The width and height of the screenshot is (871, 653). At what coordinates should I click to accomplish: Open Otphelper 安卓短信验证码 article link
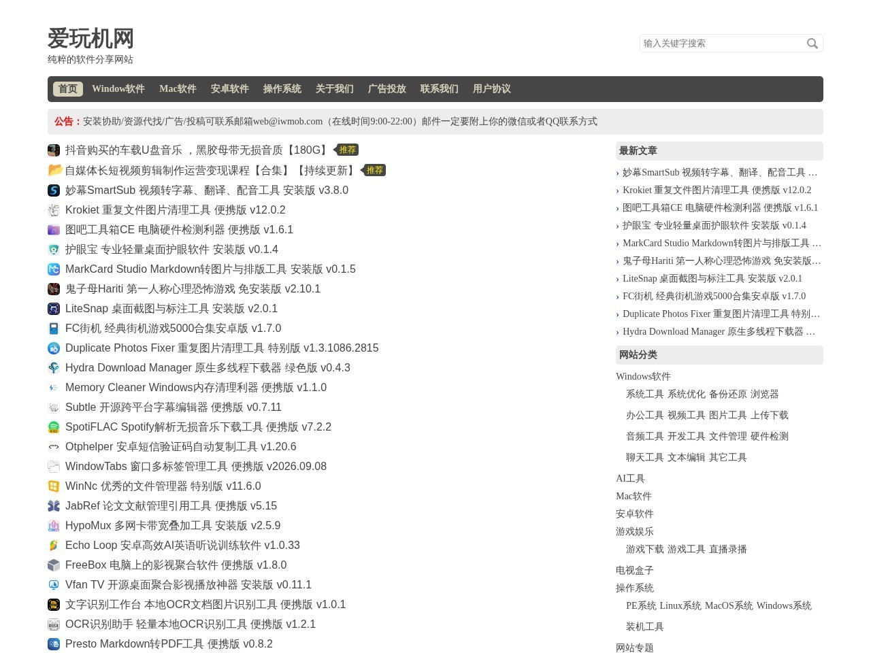[181, 447]
